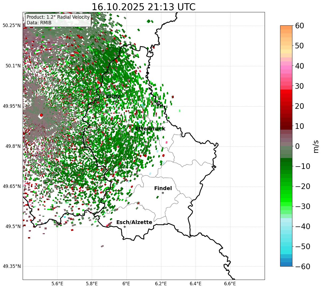Click the 50.1°N latitude label
This screenshot has width=322, height=289.
13,66
